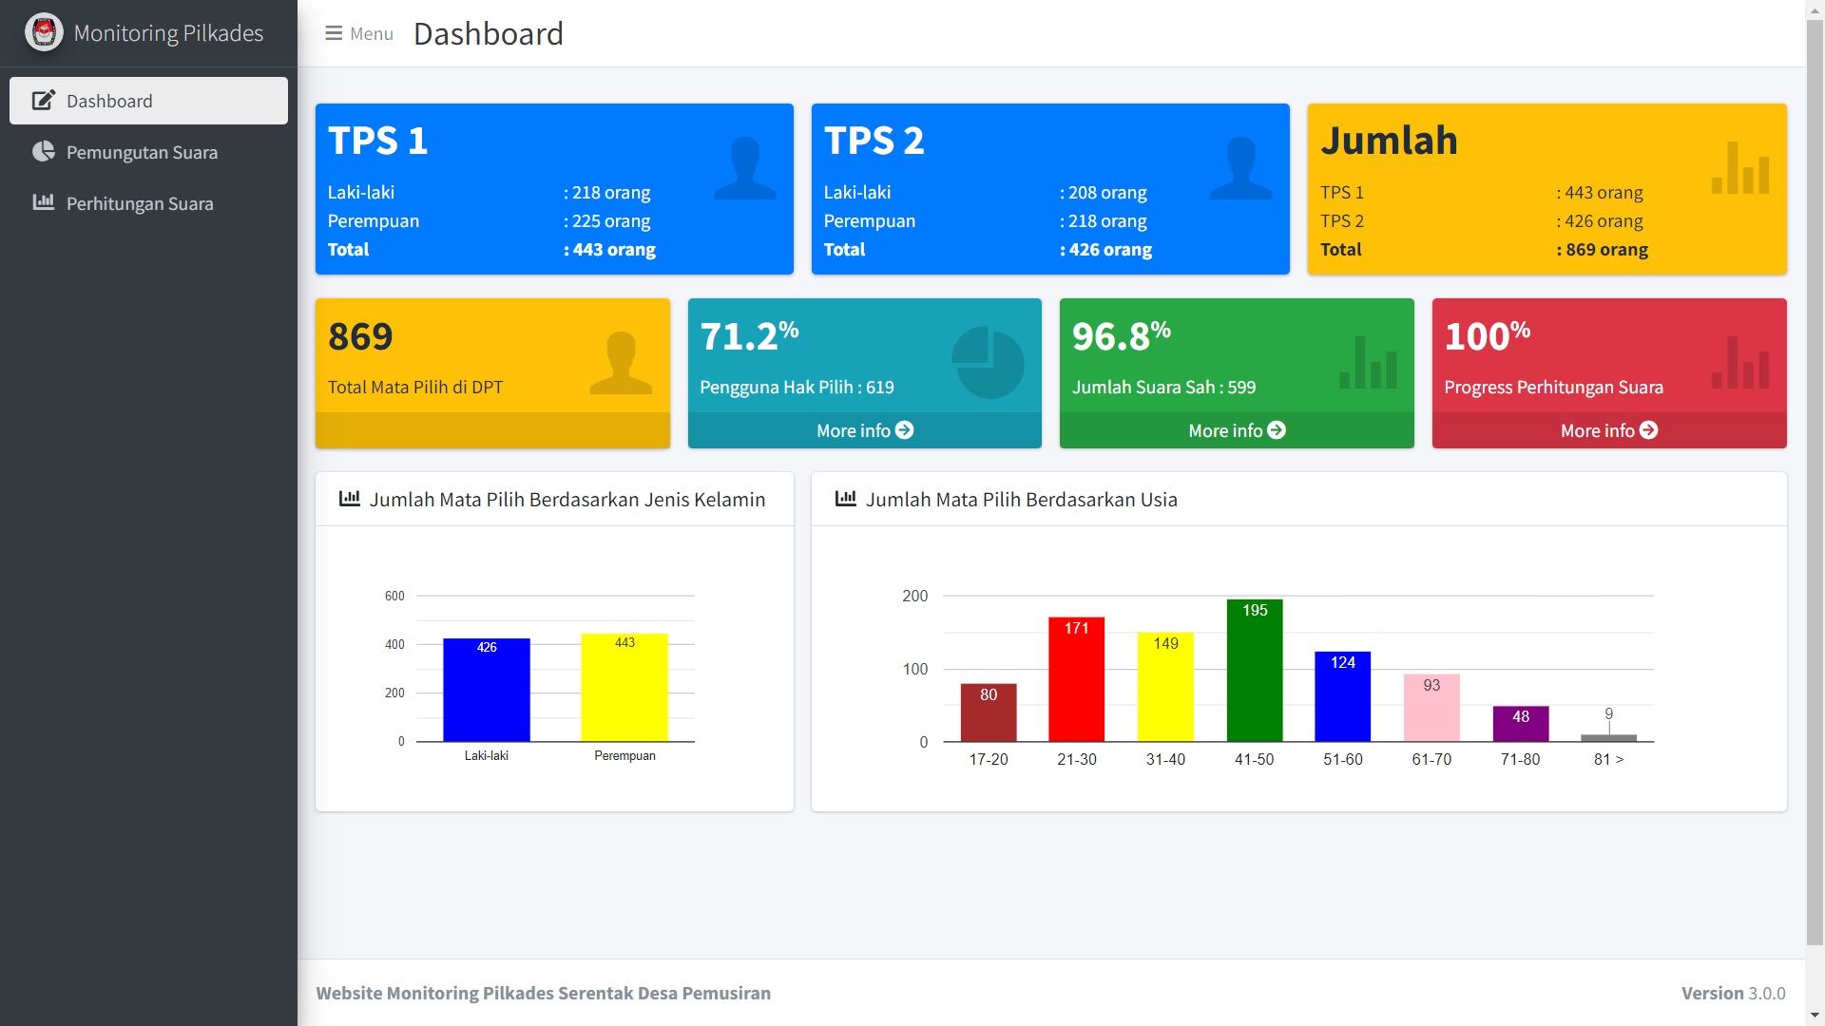The width and height of the screenshot is (1825, 1026).
Task: Click the person icon in Total Mata Pilih card
Action: point(621,363)
